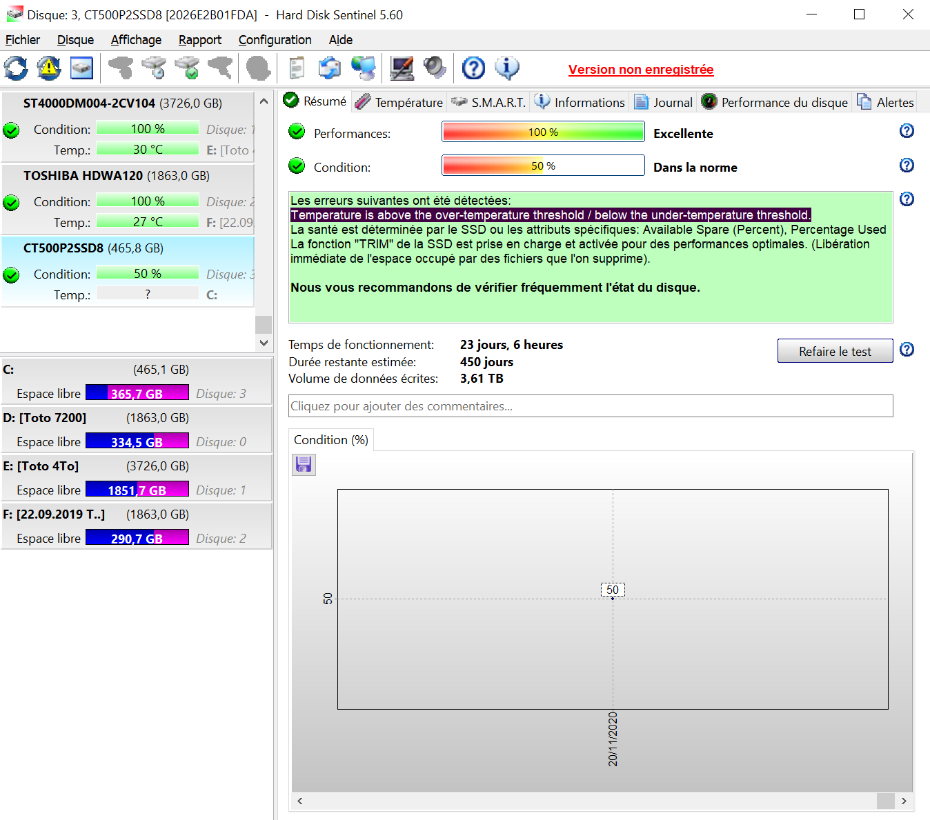
Task: Click help icon next to Performances bar
Action: pos(907,131)
